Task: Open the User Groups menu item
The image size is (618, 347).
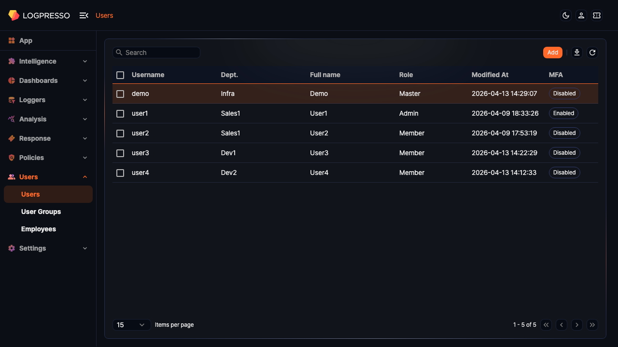Action: pyautogui.click(x=41, y=212)
